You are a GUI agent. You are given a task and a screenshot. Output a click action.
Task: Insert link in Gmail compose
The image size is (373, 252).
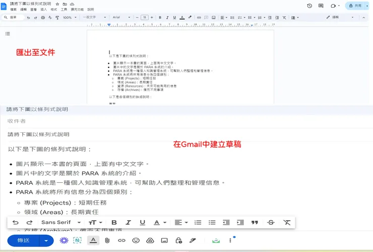coord(121,240)
